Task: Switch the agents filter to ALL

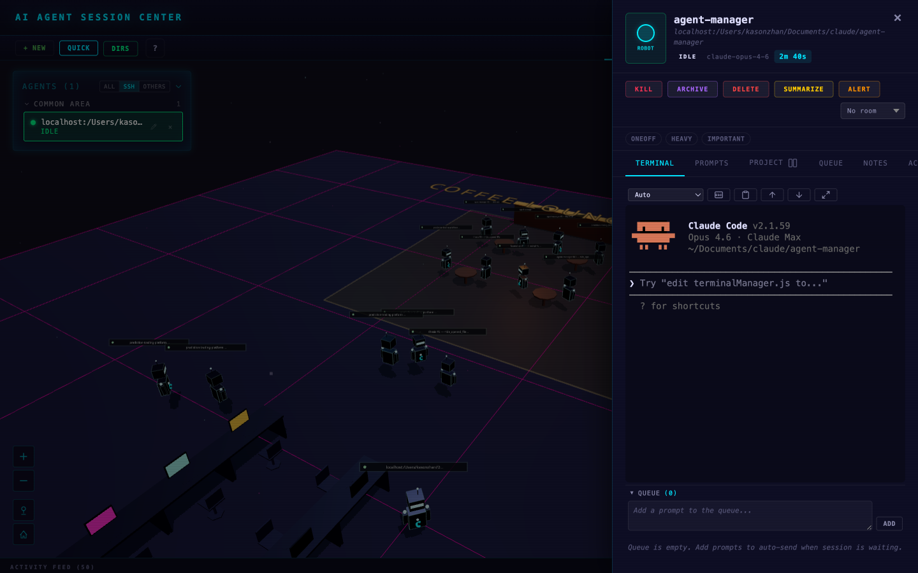Action: (x=109, y=87)
